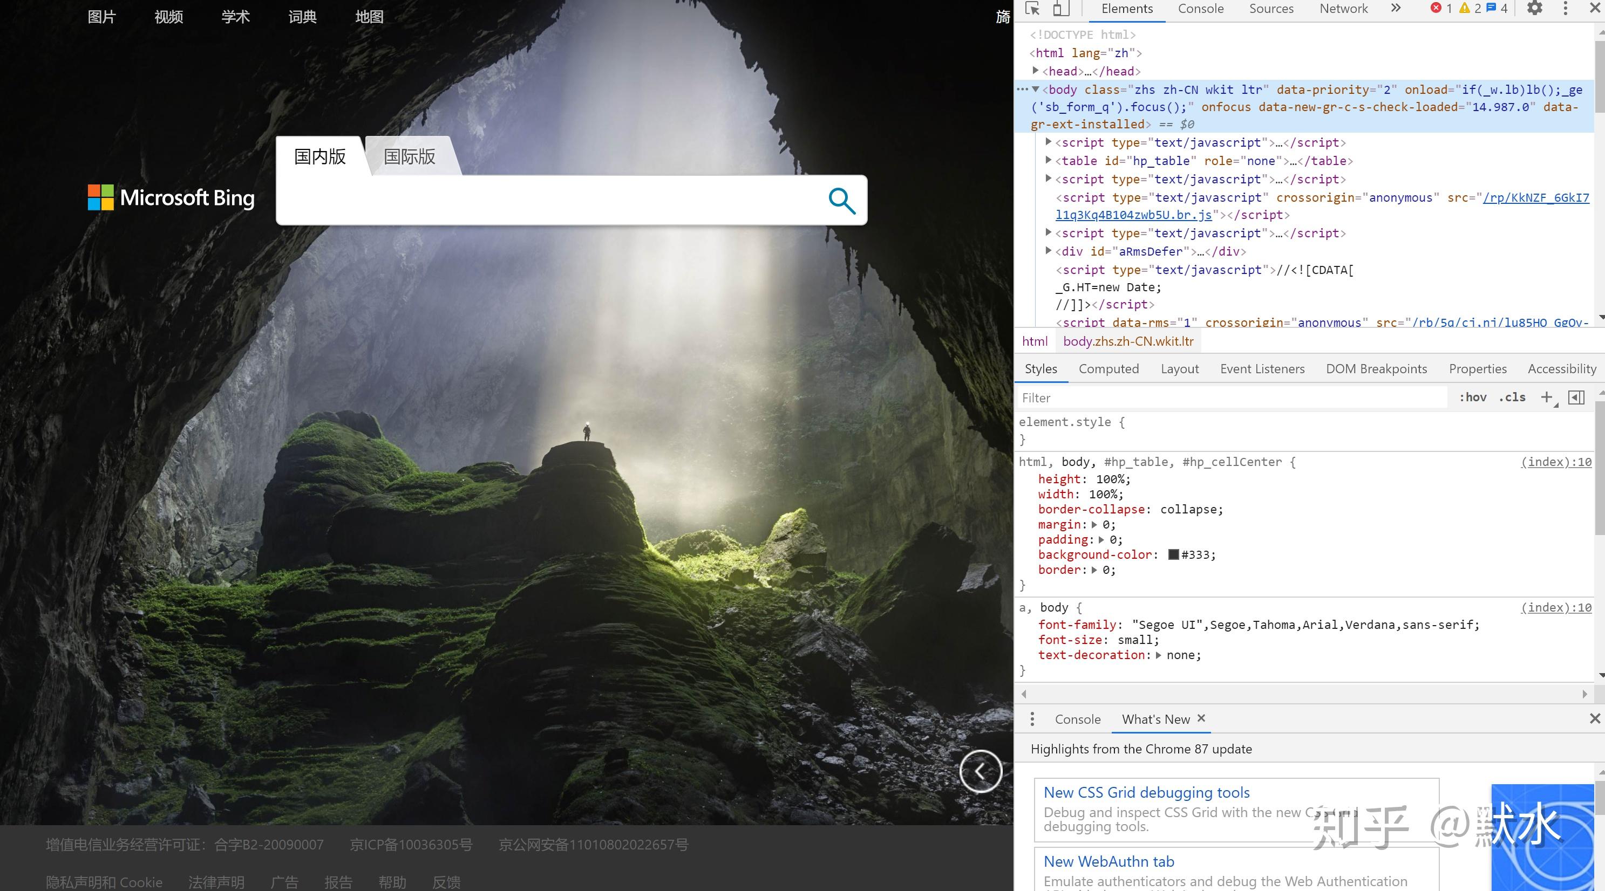Open the Sources tab

[x=1271, y=9]
